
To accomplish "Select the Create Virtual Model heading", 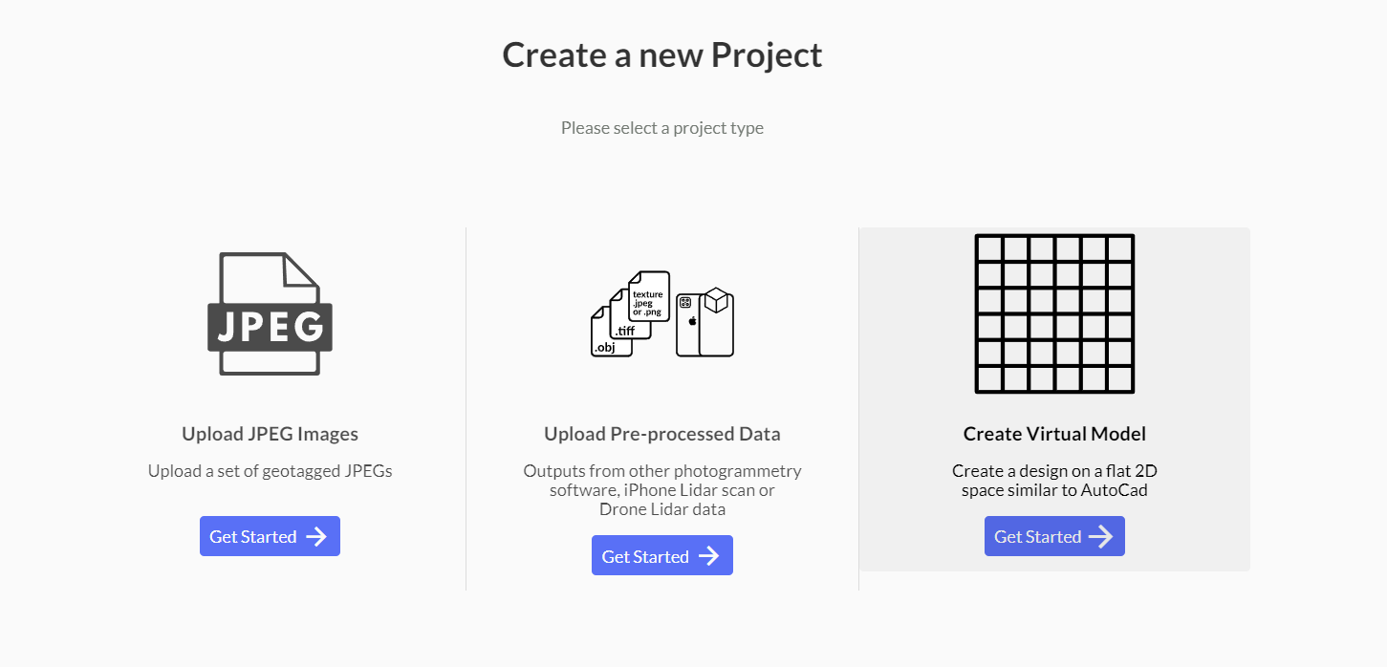I will (x=1054, y=434).
